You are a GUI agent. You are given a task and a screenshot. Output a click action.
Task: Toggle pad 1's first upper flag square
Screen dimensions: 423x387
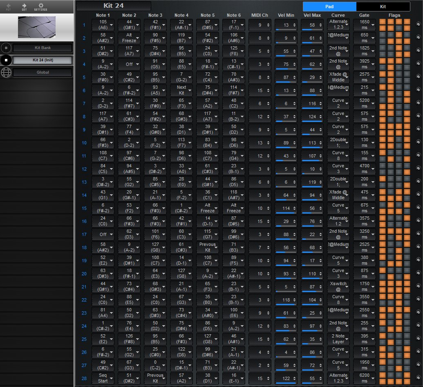pyautogui.click(x=383, y=22)
